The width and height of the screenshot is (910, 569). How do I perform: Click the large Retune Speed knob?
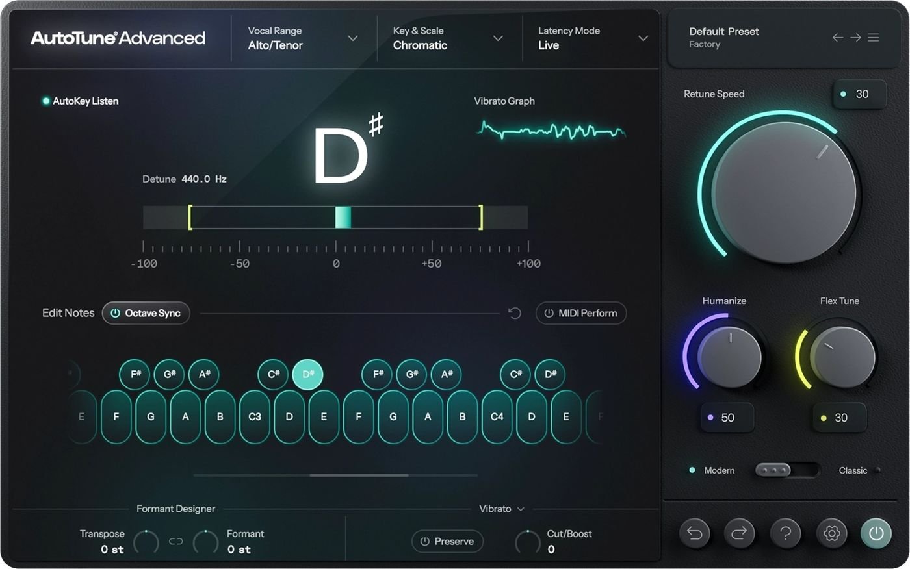click(x=784, y=193)
